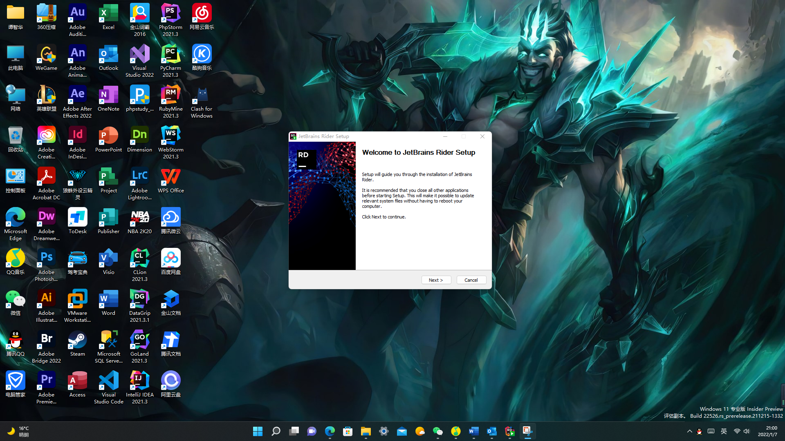The height and width of the screenshot is (441, 785).
Task: Open the Windows Start menu
Action: click(x=258, y=431)
